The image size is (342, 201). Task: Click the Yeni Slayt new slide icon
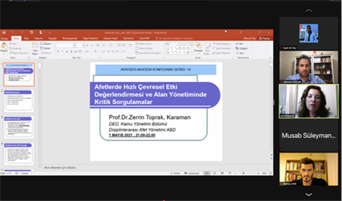(x=35, y=45)
